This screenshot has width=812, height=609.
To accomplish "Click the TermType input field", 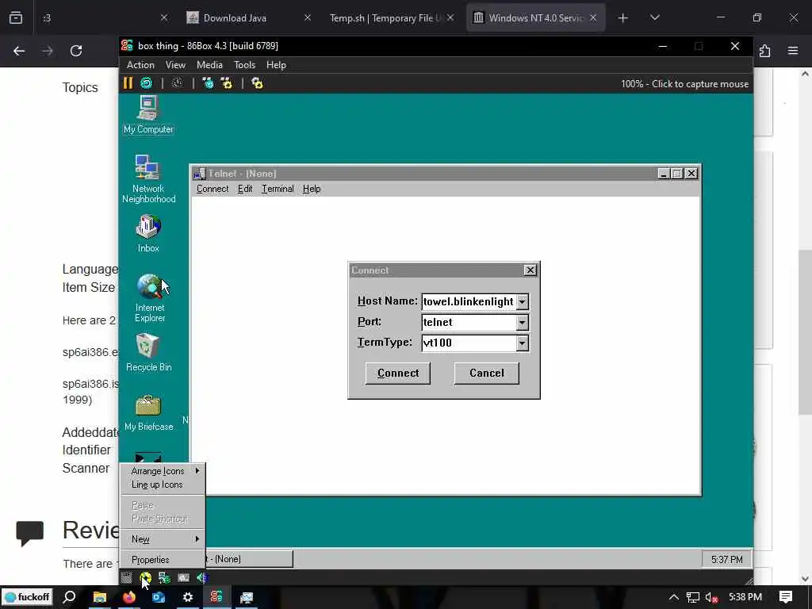I will pos(469,343).
